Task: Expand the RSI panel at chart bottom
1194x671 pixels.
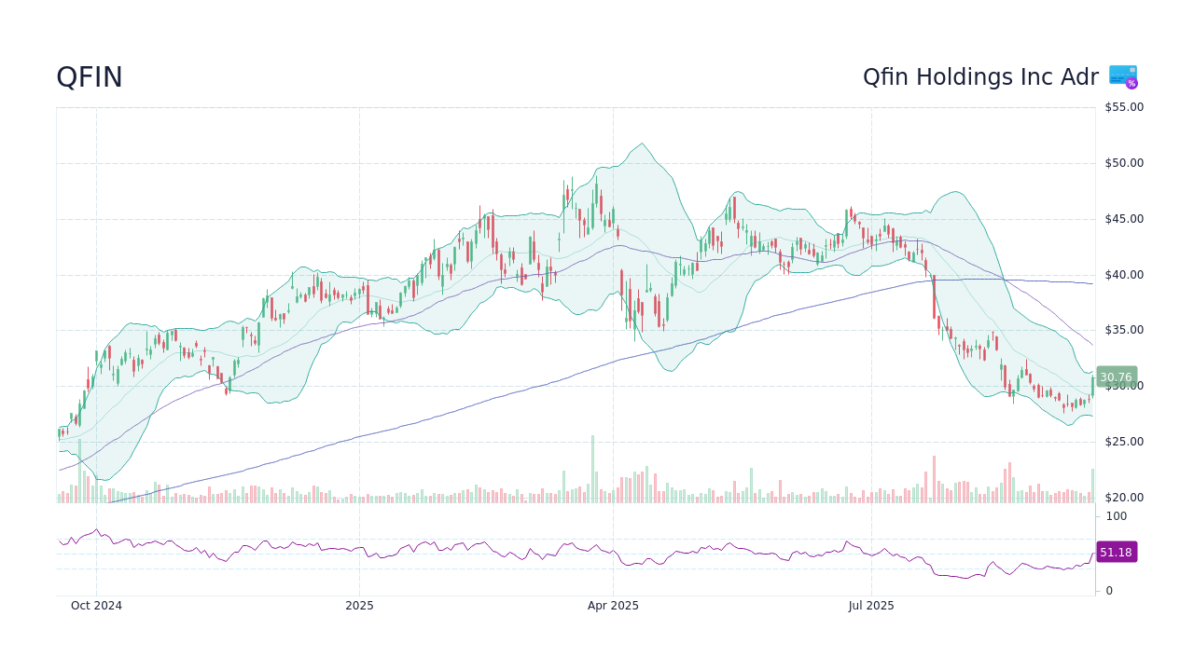Action: tap(560, 550)
